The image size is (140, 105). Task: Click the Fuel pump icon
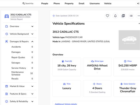63,61
